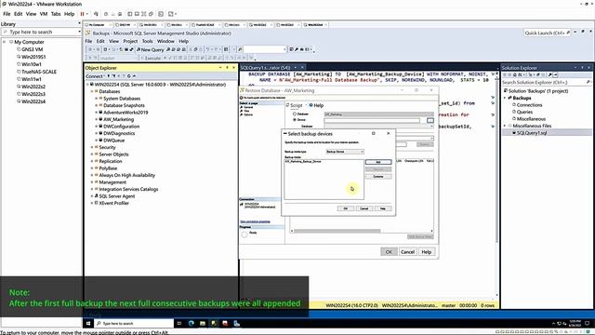Click OK in the Restore Database dialog
Screen dimensions: 595x335
point(389,252)
